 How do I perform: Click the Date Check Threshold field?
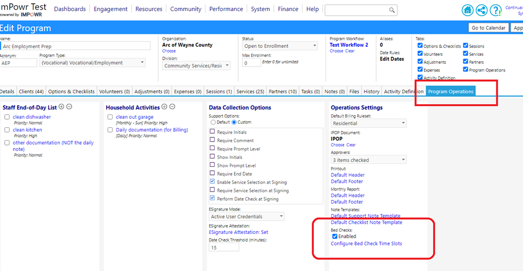[x=224, y=247]
